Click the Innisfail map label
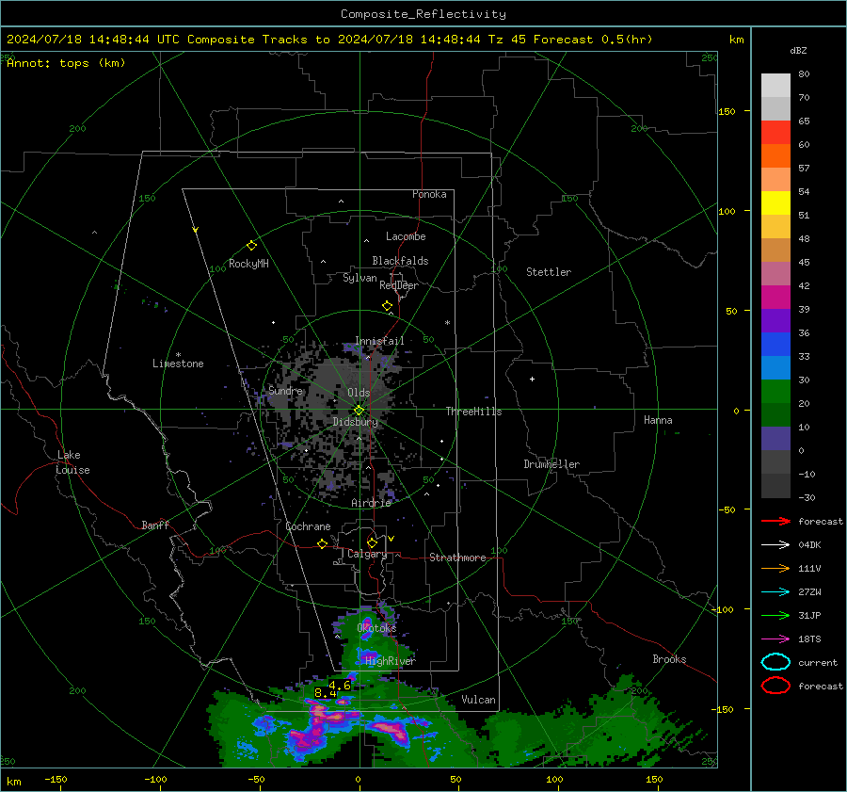Image resolution: width=847 pixels, height=792 pixels. click(x=379, y=341)
